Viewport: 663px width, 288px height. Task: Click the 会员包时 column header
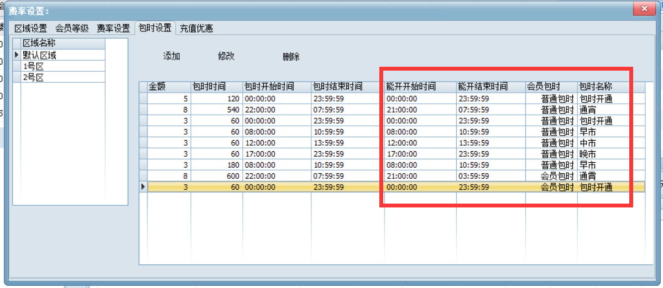(551, 87)
